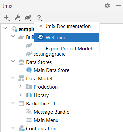Click the Build node Gradle elephant icon
123x132 pixels.
[21, 37]
